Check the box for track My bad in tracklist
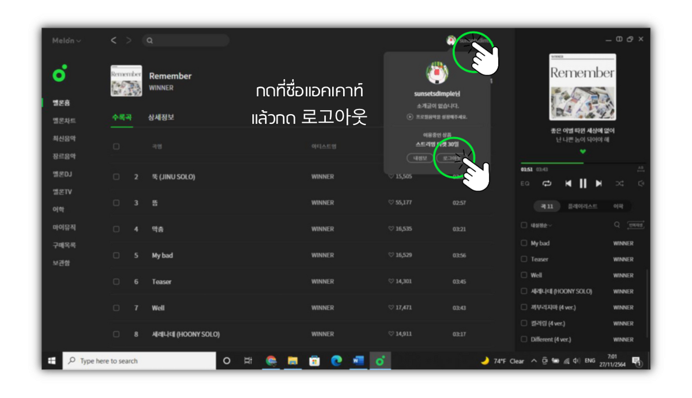The width and height of the screenshot is (692, 398). pyautogui.click(x=116, y=255)
